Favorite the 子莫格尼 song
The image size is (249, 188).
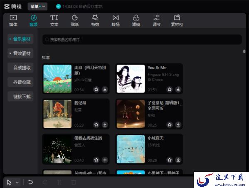[x=170, y=125]
